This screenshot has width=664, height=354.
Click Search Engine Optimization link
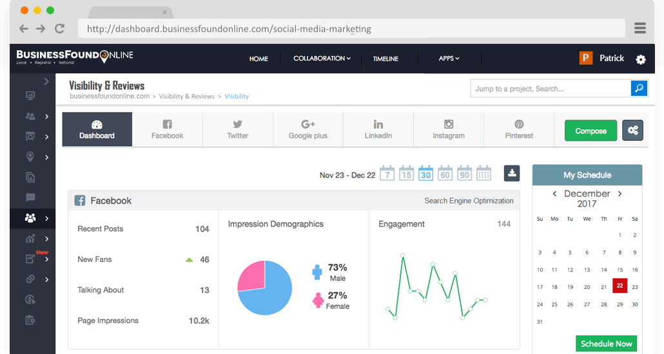469,201
